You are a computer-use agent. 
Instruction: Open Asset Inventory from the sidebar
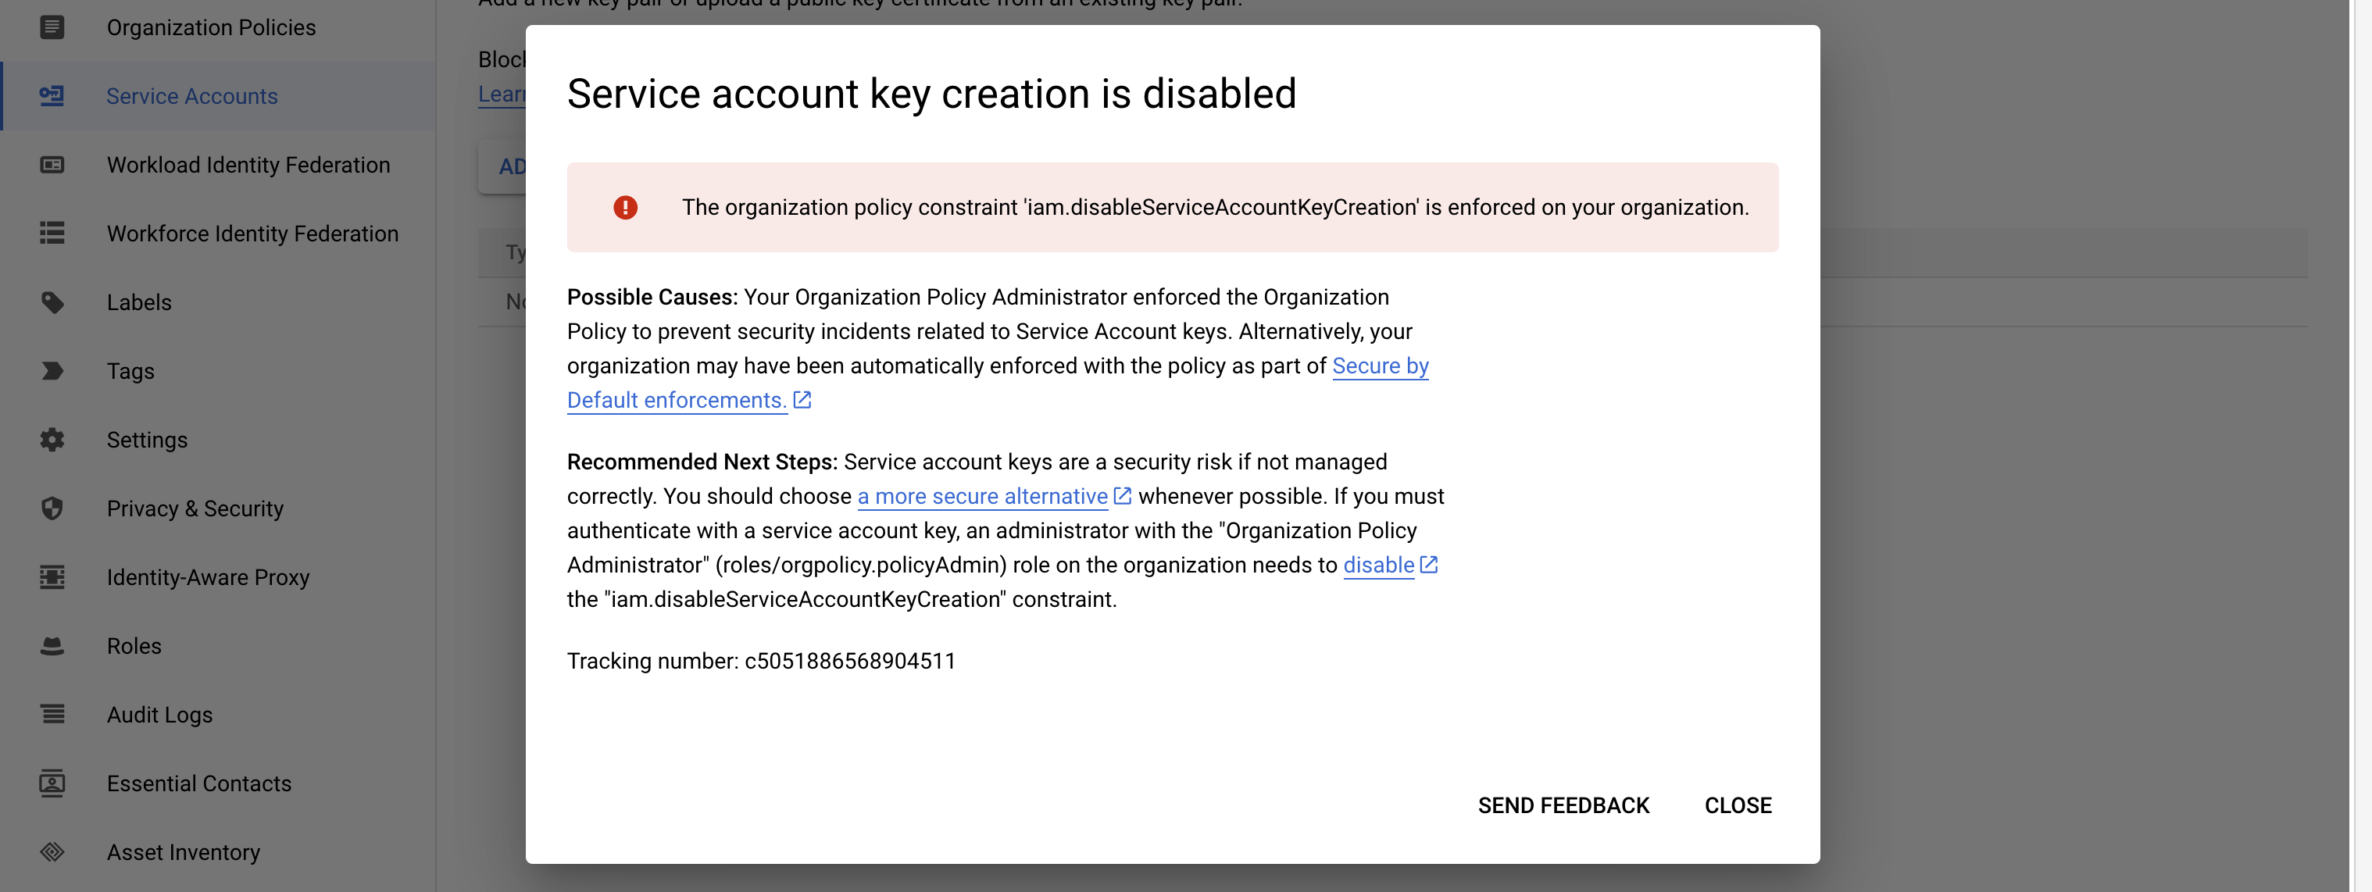[184, 851]
